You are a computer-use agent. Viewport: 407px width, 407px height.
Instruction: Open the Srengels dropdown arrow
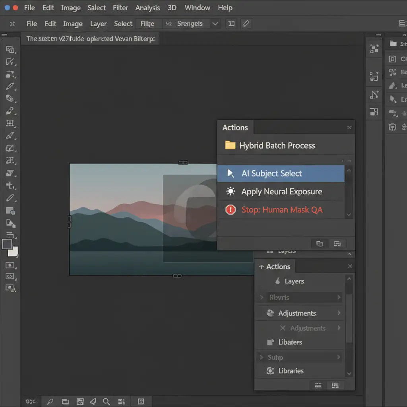click(215, 24)
